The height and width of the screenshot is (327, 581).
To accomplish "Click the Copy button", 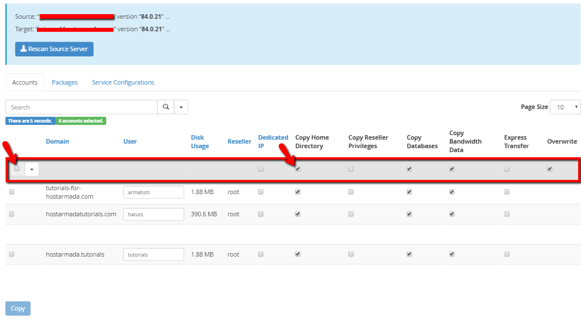I will click(x=18, y=308).
